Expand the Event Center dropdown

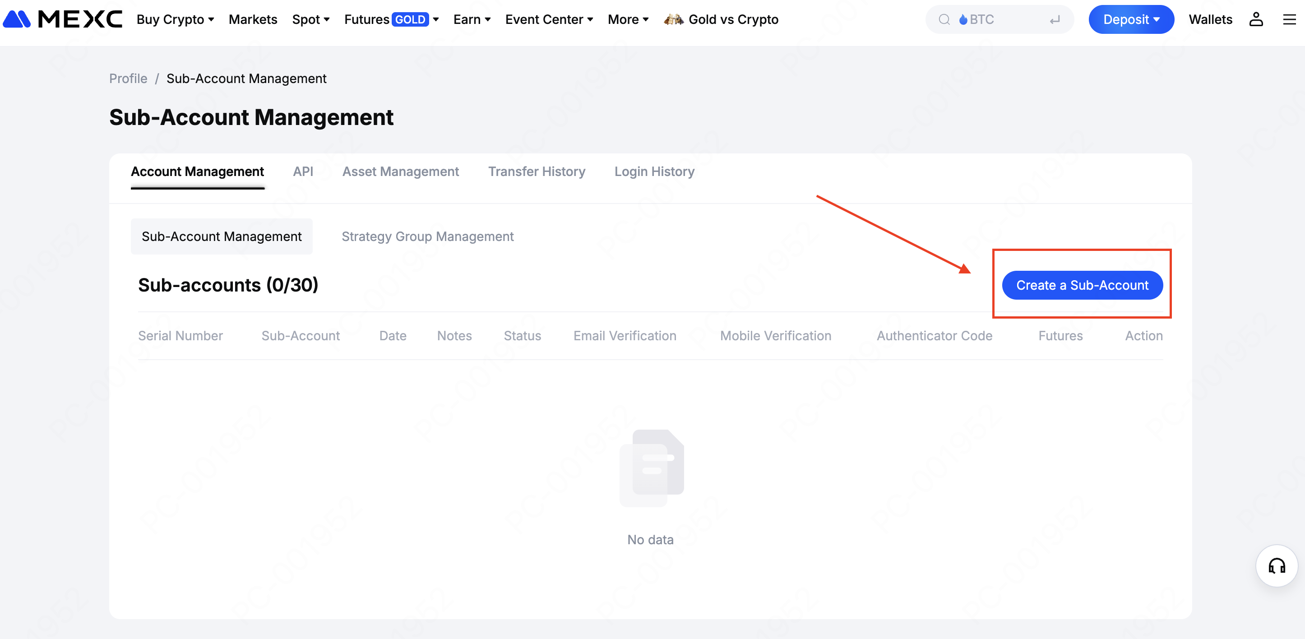(549, 19)
